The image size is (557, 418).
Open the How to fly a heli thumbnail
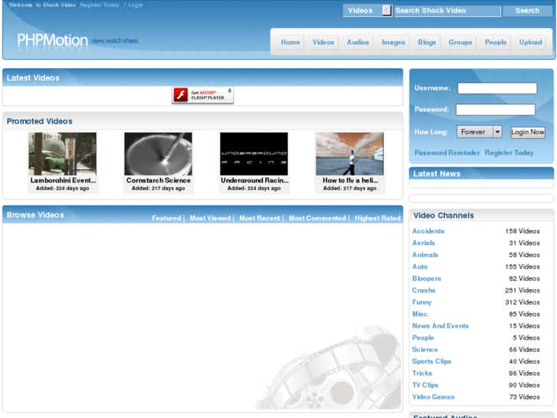tap(349, 153)
